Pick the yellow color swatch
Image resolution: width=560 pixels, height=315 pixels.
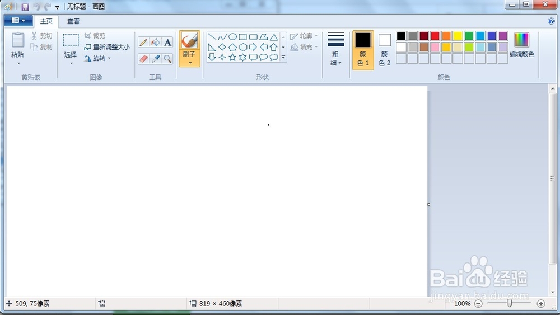[458, 36]
